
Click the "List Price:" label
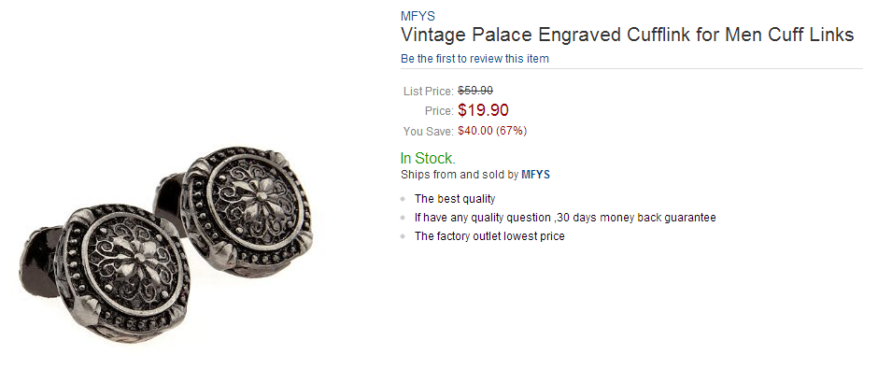[428, 92]
